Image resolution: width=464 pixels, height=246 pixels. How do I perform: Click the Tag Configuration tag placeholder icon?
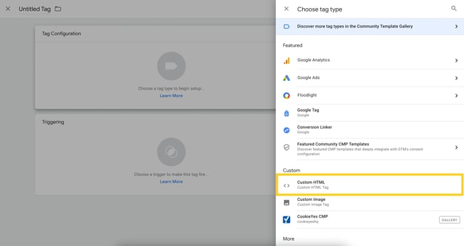tap(171, 66)
